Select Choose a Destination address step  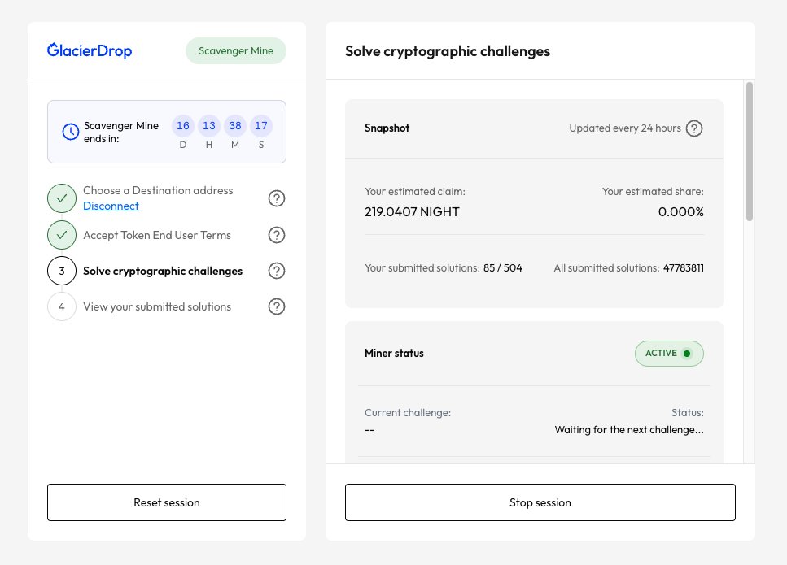click(158, 190)
